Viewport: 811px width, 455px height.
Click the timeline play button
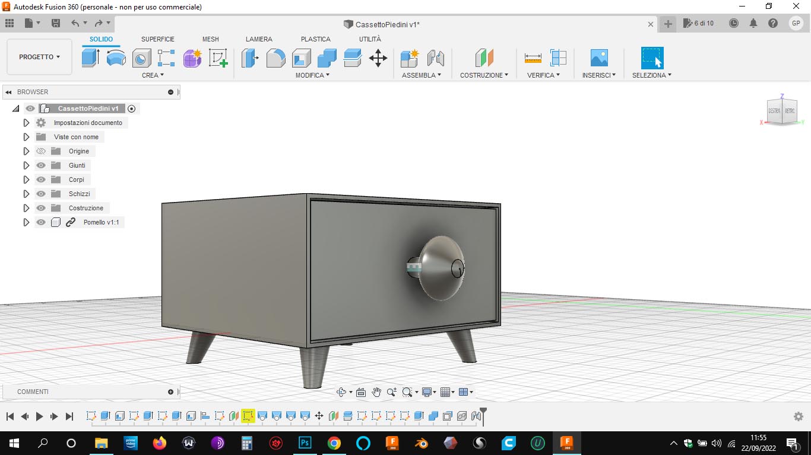(39, 416)
